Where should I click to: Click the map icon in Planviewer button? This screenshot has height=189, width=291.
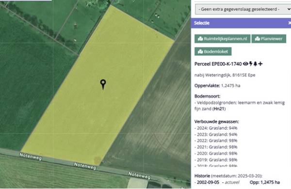click(x=257, y=39)
